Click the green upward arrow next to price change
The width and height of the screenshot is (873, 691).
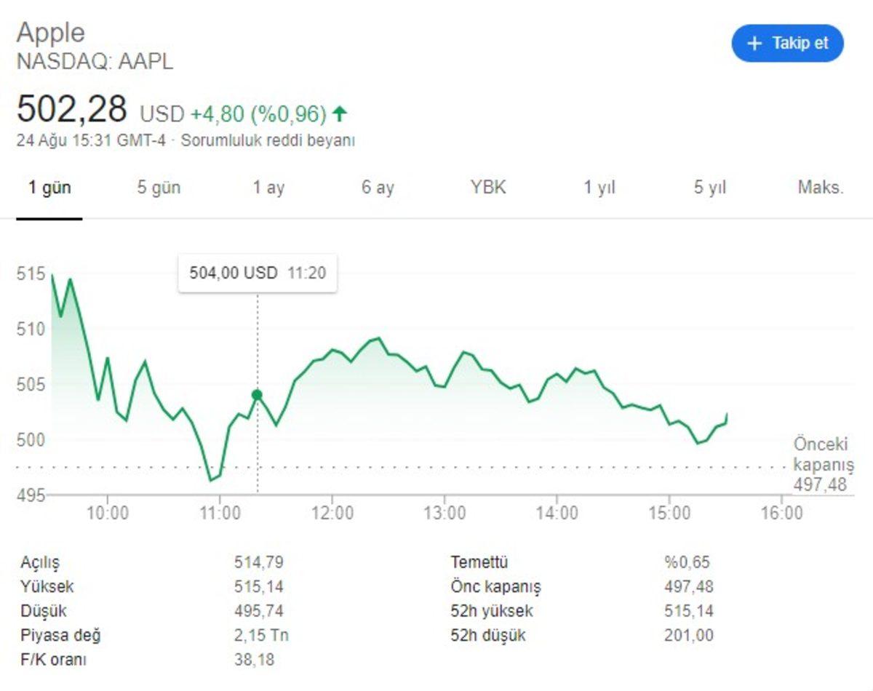coord(338,113)
